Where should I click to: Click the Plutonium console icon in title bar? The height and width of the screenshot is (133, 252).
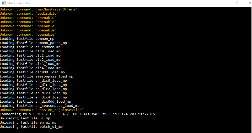click(x=4, y=3)
